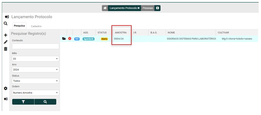Click the Conteudo text input field
The image size is (261, 115).
tap(35, 46)
